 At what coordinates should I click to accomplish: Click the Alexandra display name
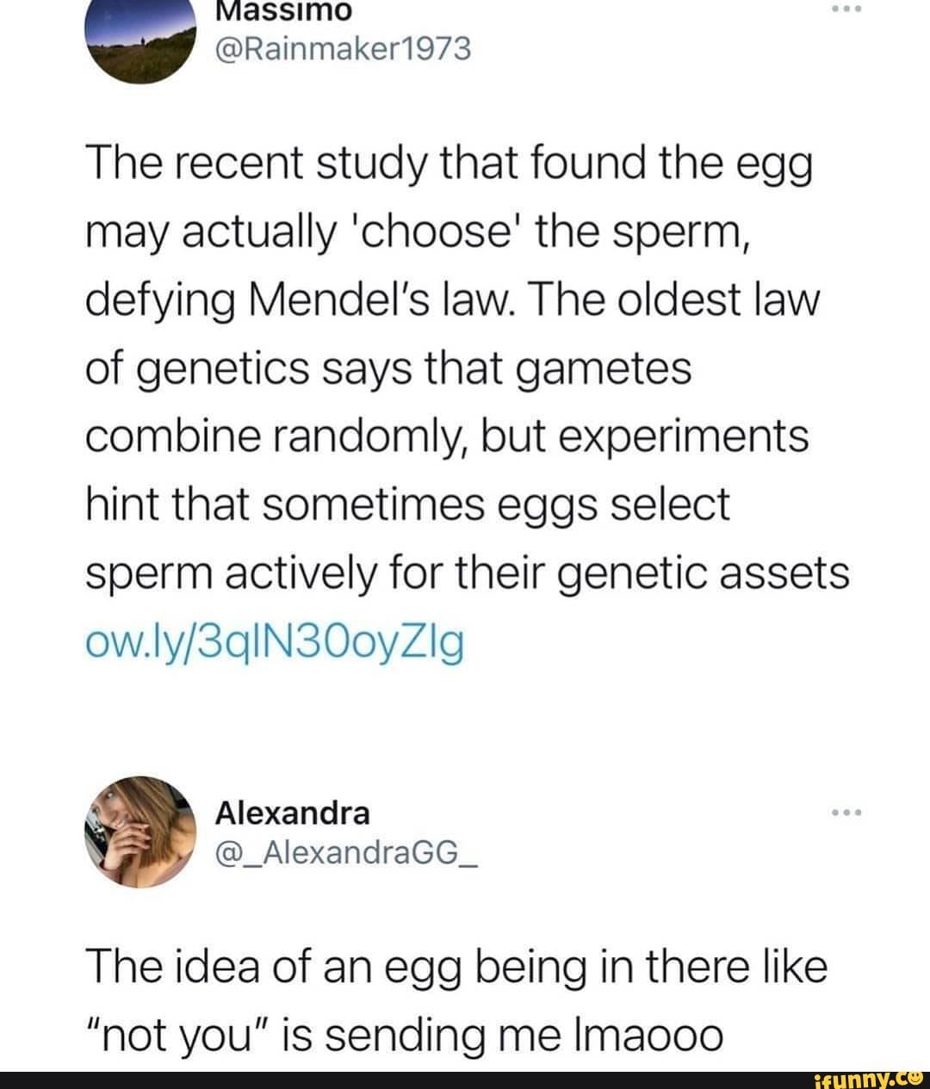293,814
